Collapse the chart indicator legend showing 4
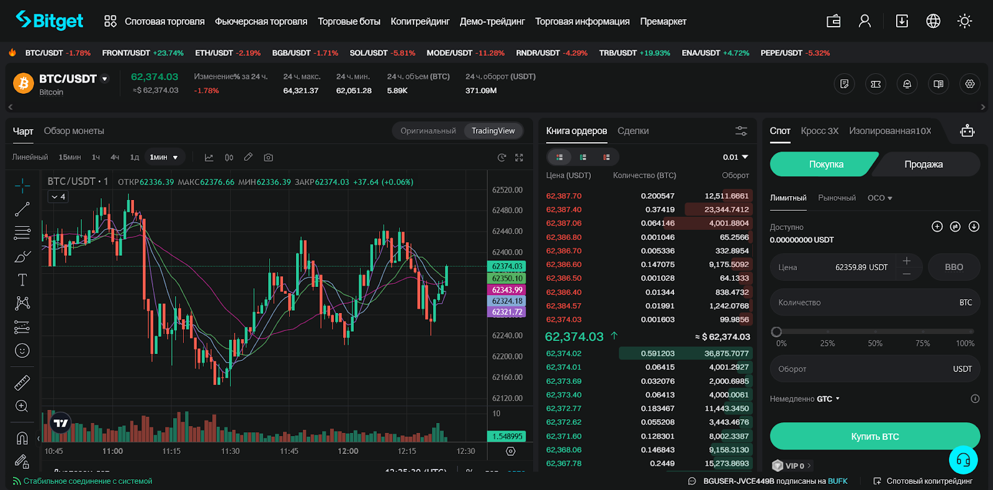 tap(57, 197)
